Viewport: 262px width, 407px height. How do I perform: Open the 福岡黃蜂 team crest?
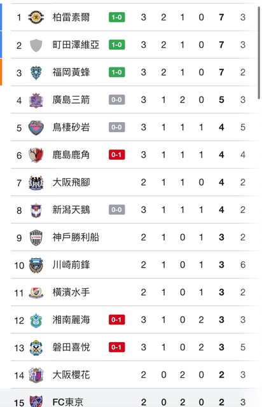(36, 72)
